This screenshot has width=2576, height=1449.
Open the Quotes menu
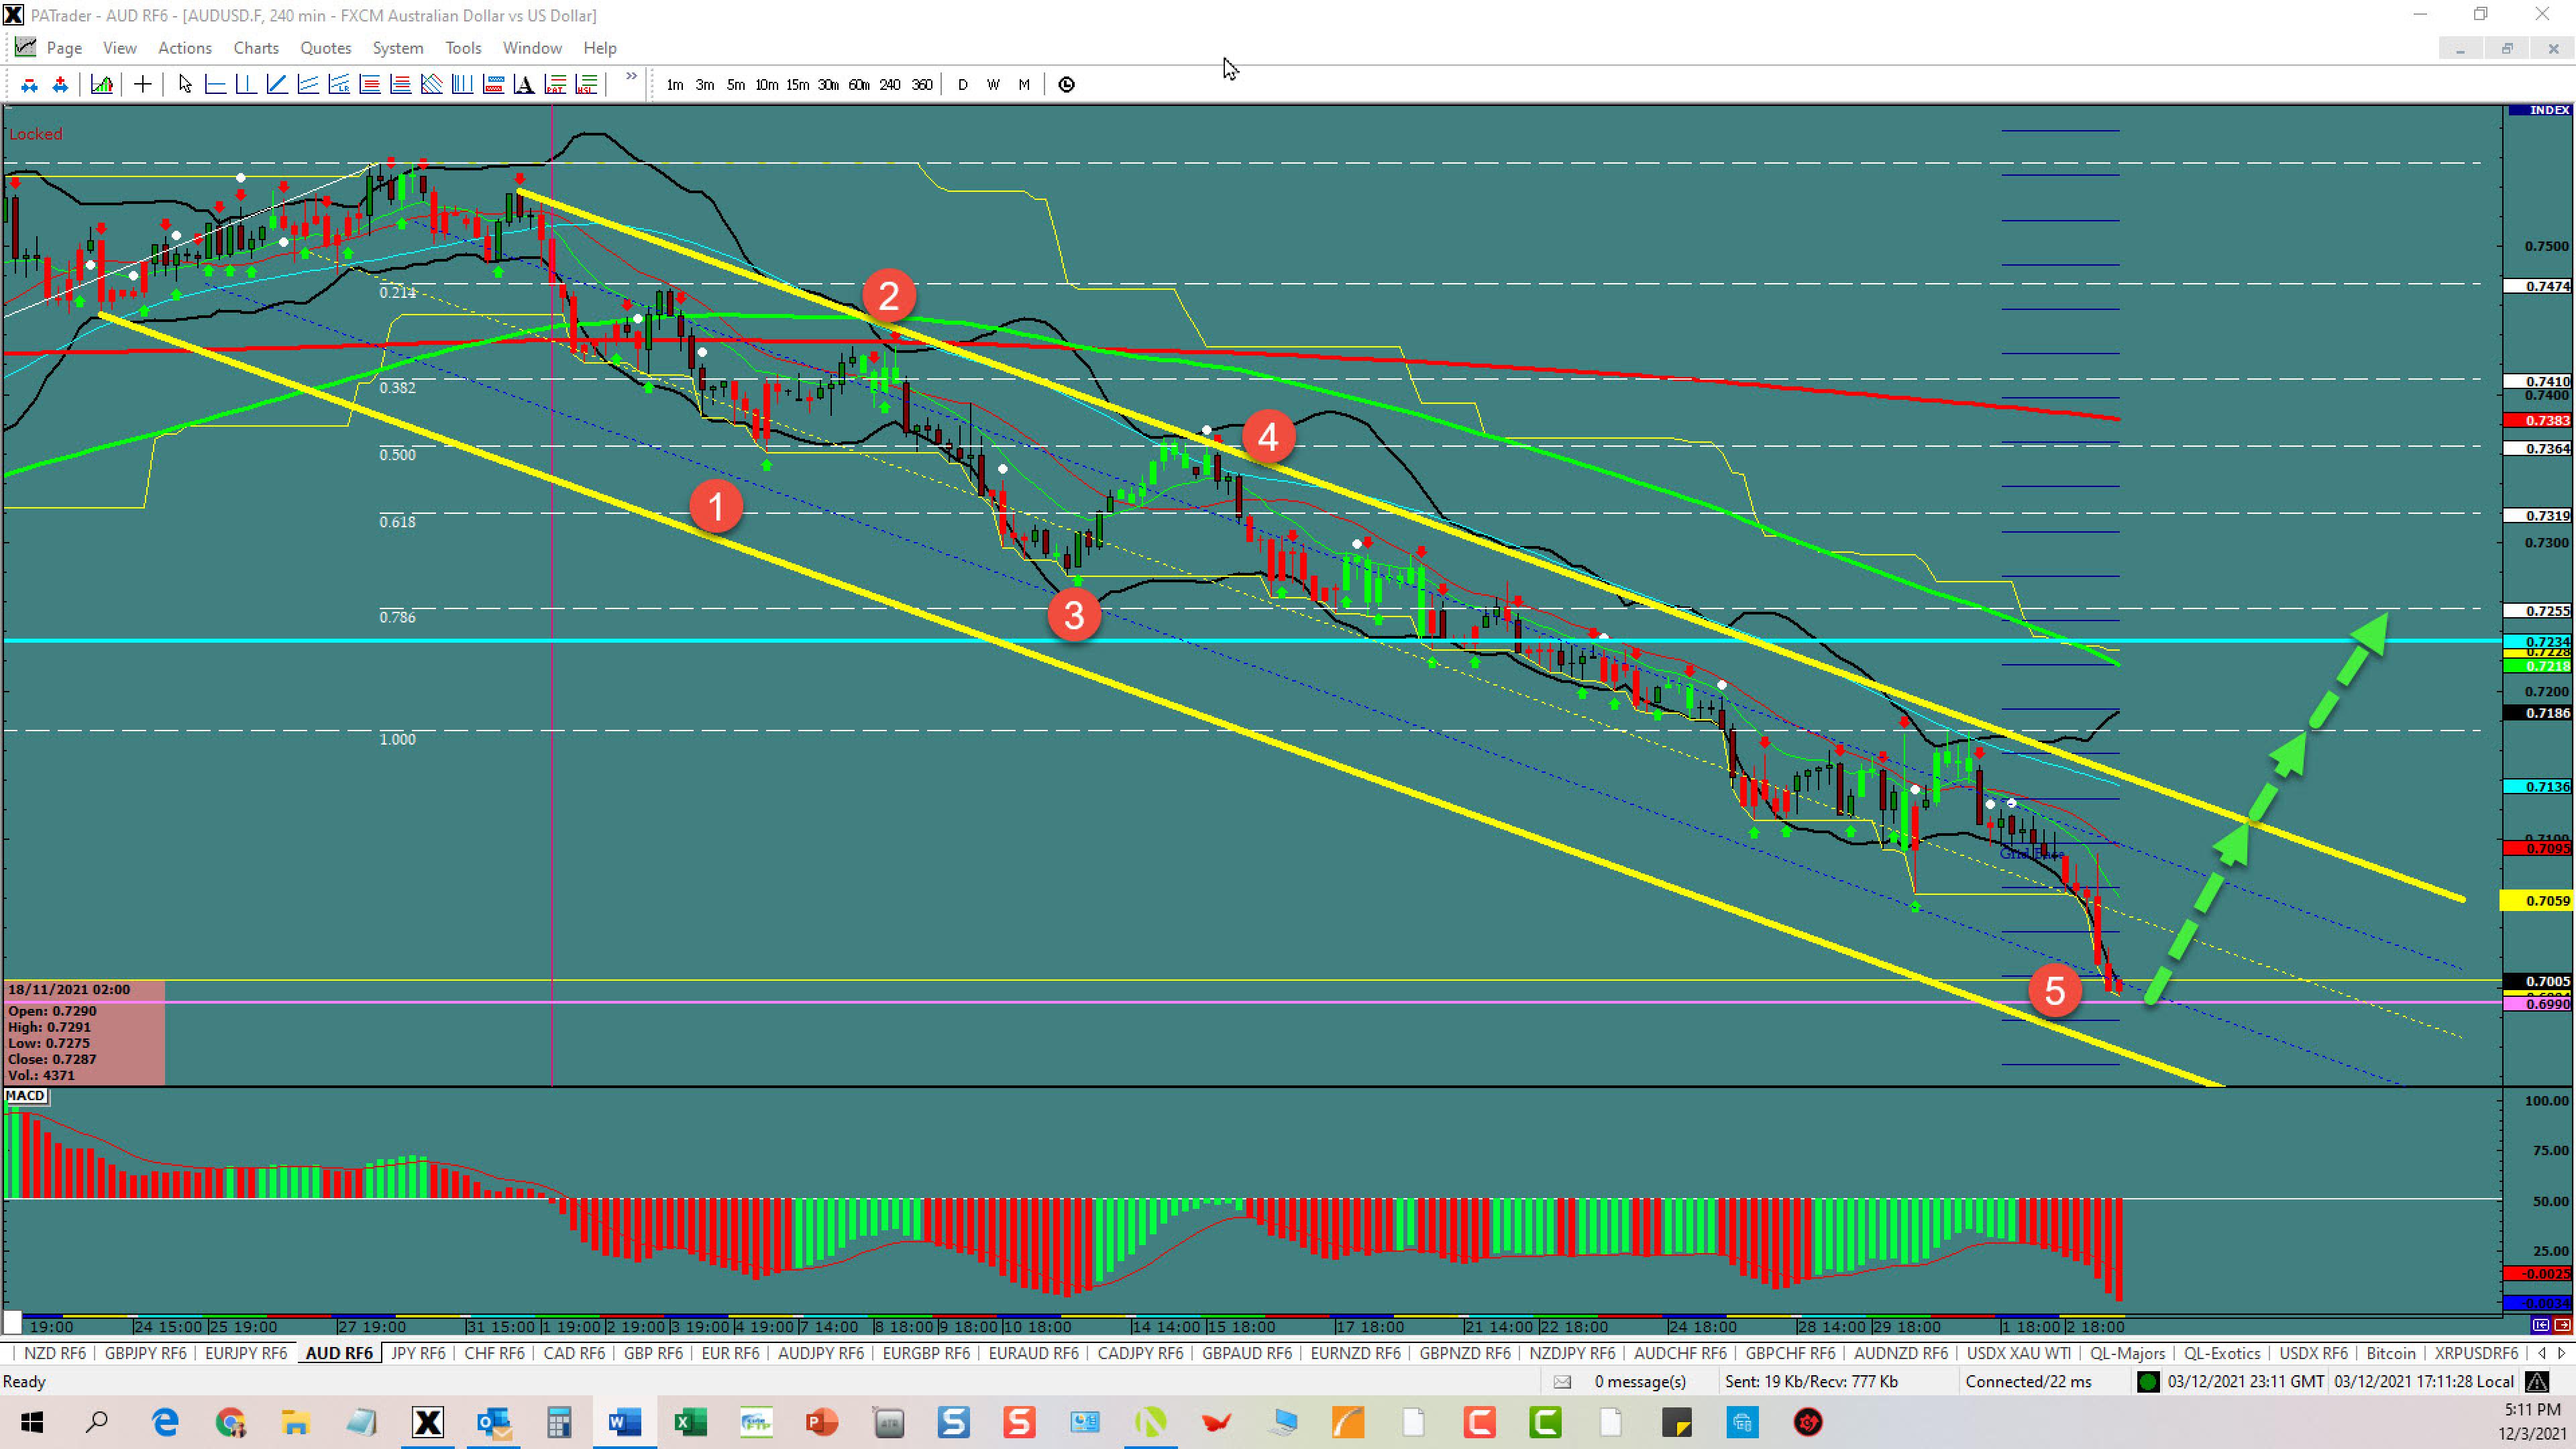[x=325, y=48]
